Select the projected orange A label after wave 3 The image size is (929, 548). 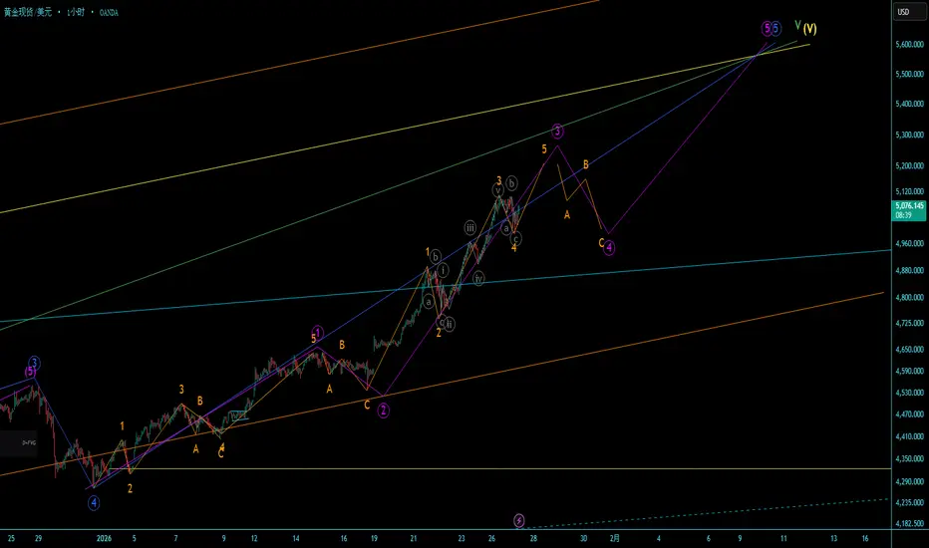pos(567,215)
